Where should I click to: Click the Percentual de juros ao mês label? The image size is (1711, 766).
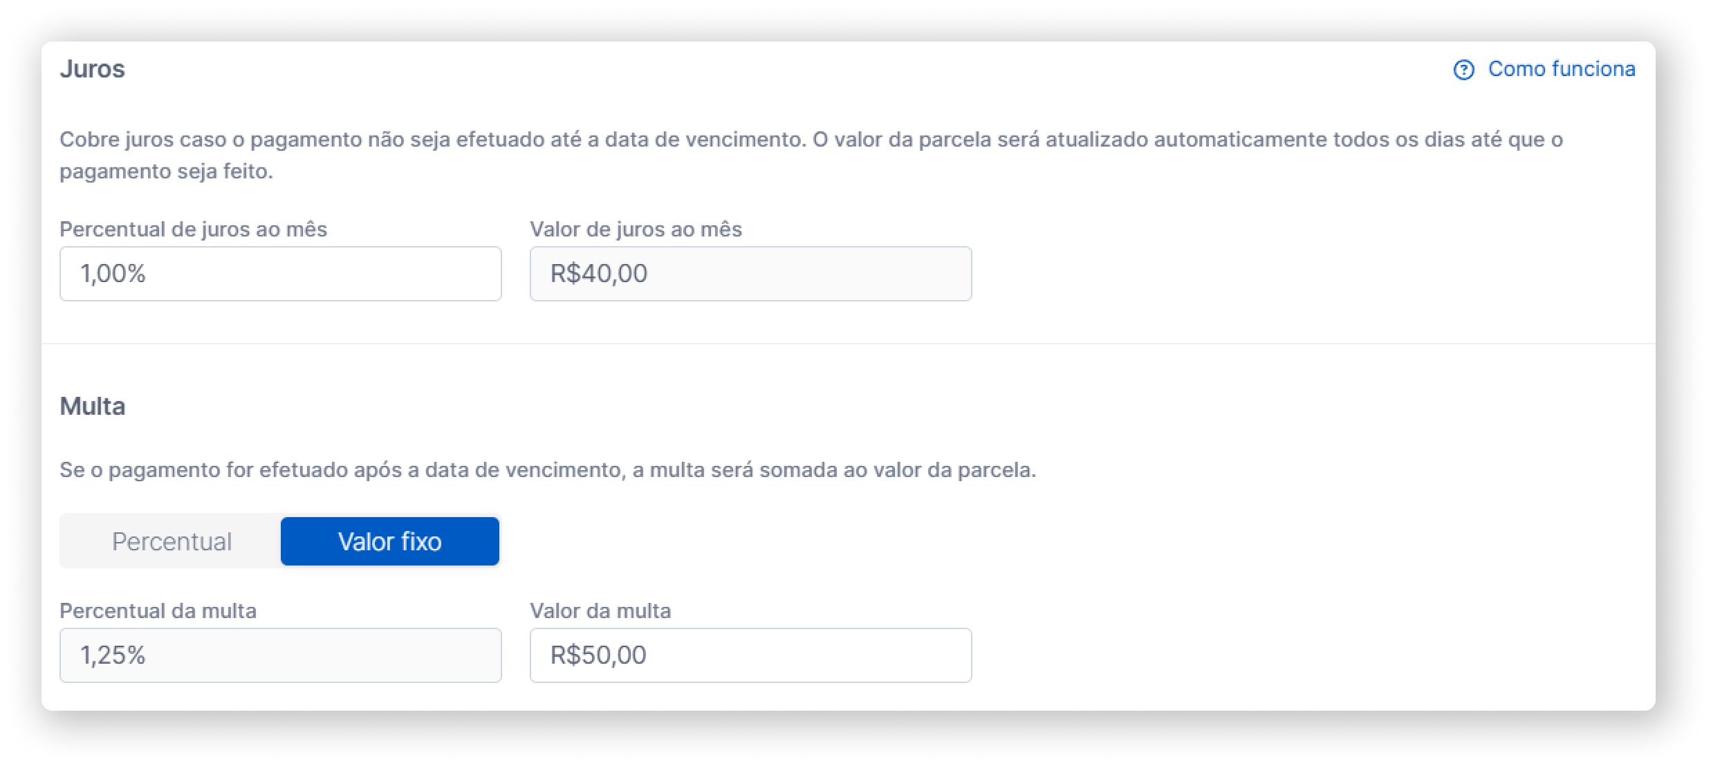click(x=193, y=229)
